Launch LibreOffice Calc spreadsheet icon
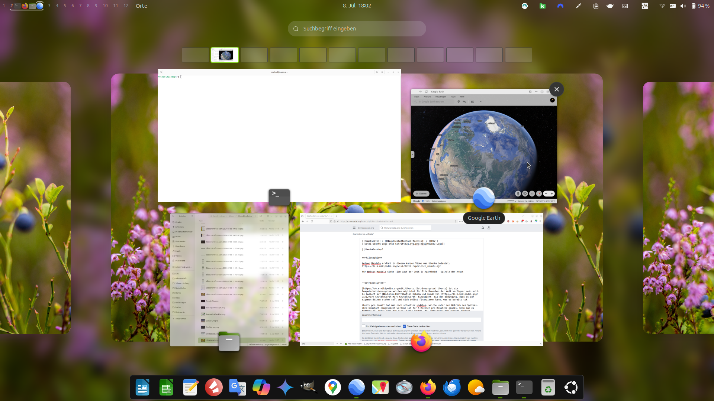Image resolution: width=714 pixels, height=401 pixels. click(166, 388)
